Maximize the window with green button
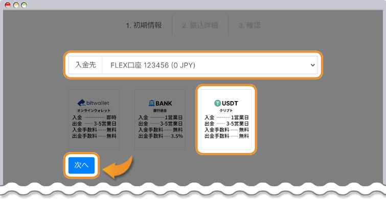Image resolution: width=386 pixels, height=199 pixels. click(x=24, y=5)
